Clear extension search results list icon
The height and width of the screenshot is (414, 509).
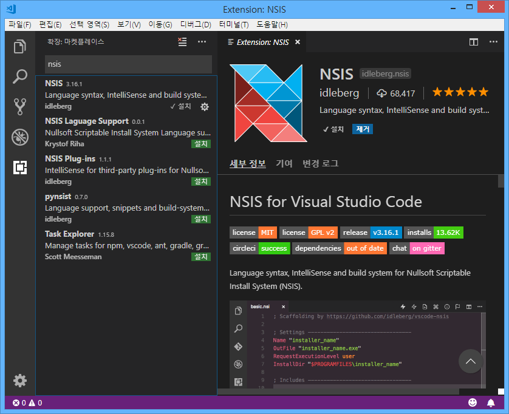coord(182,41)
